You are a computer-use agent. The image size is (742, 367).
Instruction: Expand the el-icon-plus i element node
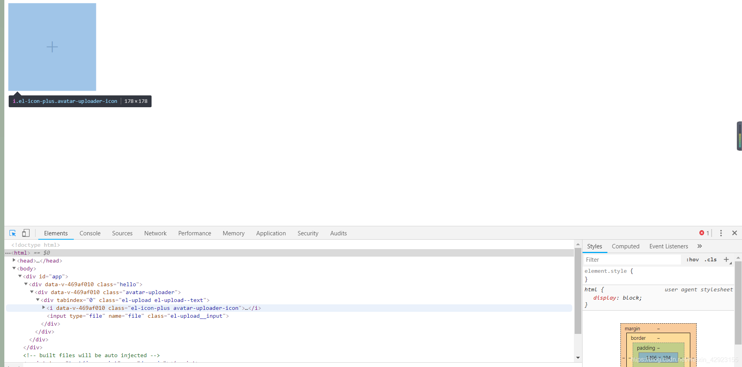44,307
